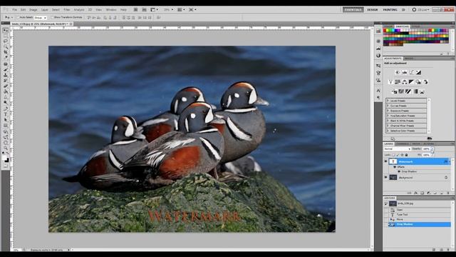
Task: Set foreground color from toolbox swatch
Action: tap(5, 158)
